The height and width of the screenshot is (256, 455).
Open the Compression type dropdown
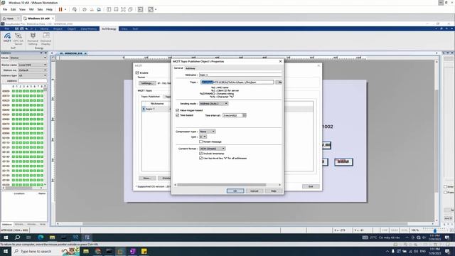pyautogui.click(x=207, y=132)
